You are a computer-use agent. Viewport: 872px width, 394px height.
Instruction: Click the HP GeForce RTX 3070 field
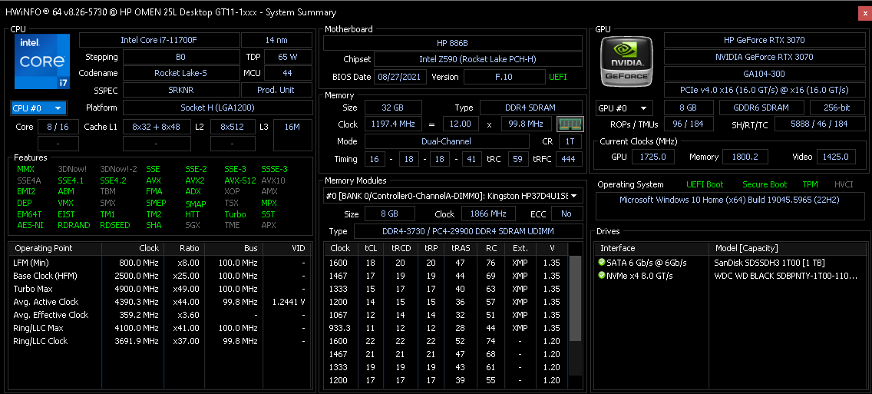coord(764,40)
